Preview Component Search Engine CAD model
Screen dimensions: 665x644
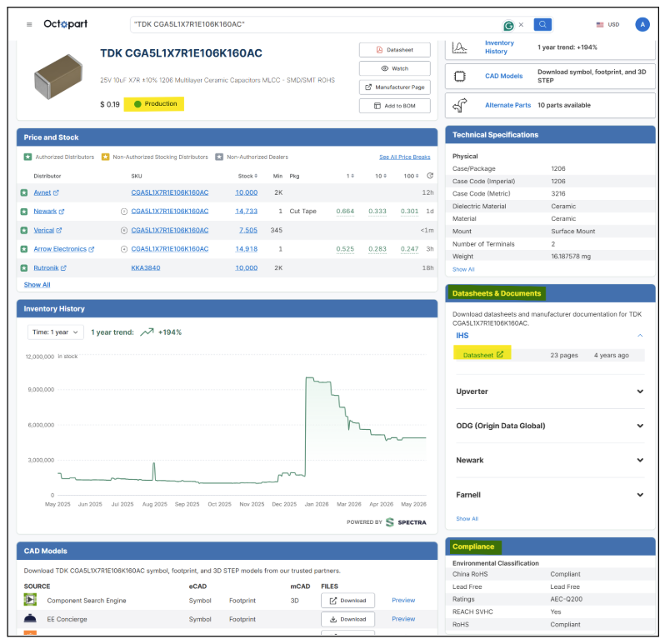[403, 601]
